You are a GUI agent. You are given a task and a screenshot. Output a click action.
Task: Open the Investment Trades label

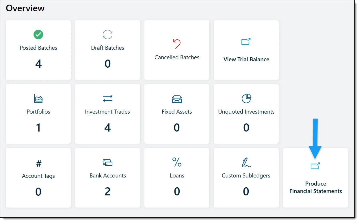pyautogui.click(x=107, y=112)
